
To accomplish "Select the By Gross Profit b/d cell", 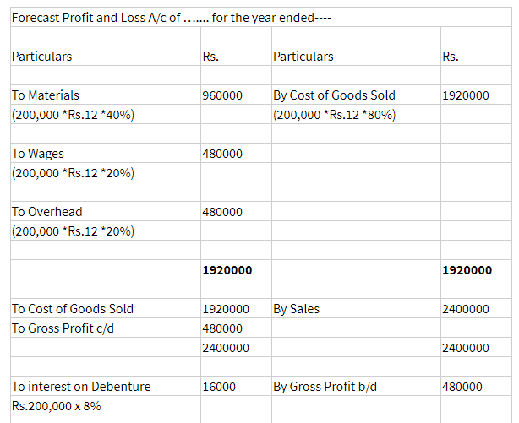I will [x=325, y=387].
